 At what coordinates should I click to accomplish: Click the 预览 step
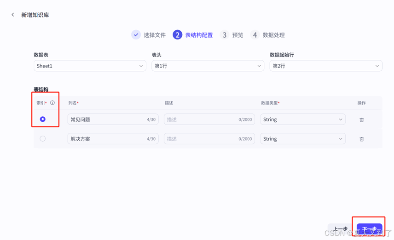tap(232, 35)
